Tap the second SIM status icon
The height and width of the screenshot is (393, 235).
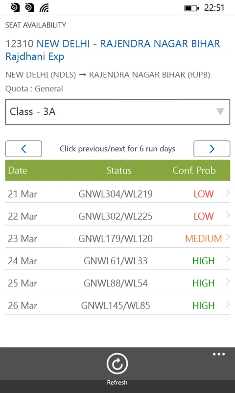[x=29, y=8]
